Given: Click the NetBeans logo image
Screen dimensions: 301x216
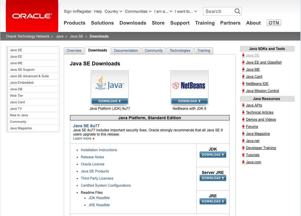Looking at the screenshot, I should click(189, 86).
